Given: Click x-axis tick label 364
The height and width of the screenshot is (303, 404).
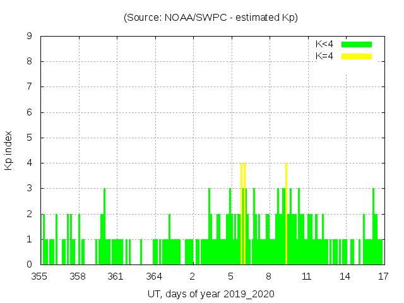Looking at the screenshot, I should click(x=154, y=276).
